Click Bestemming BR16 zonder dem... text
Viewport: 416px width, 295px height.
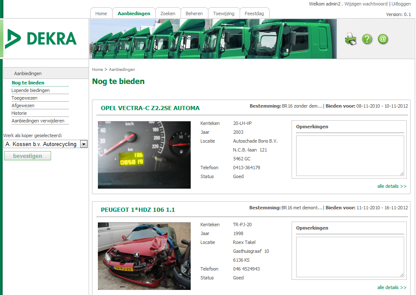tap(302, 106)
